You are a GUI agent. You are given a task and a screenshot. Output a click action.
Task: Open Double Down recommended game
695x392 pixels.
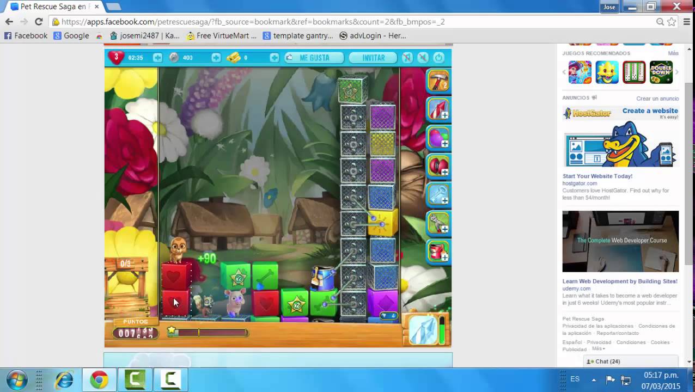coord(661,72)
